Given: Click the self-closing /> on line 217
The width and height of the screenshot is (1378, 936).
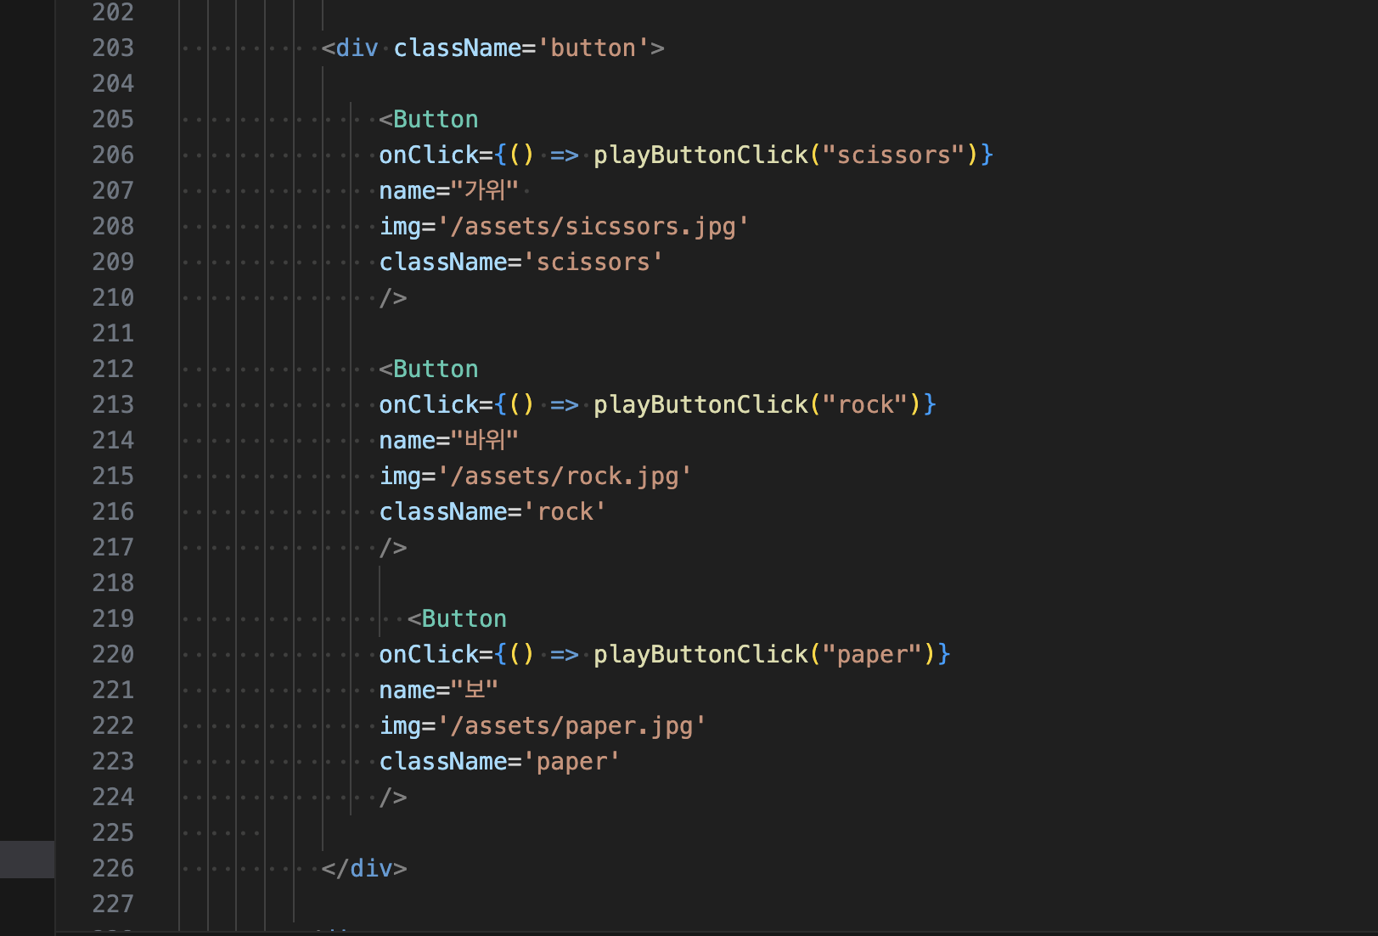Looking at the screenshot, I should point(393,547).
